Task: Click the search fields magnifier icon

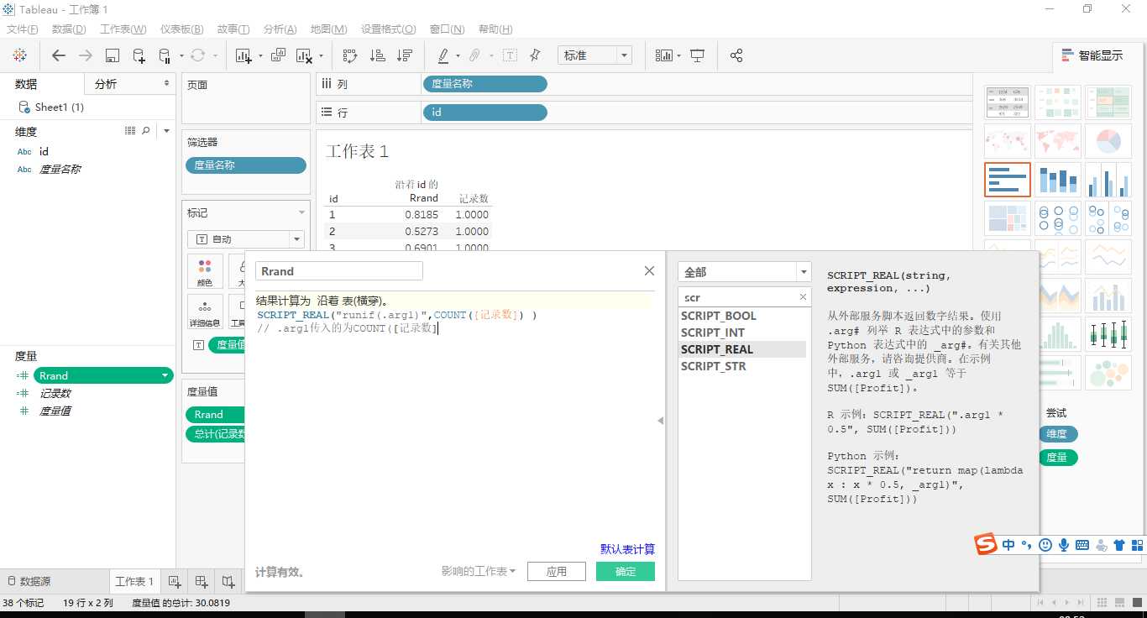Action: tap(146, 131)
